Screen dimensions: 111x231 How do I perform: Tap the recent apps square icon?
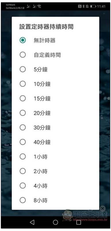[79, 222]
